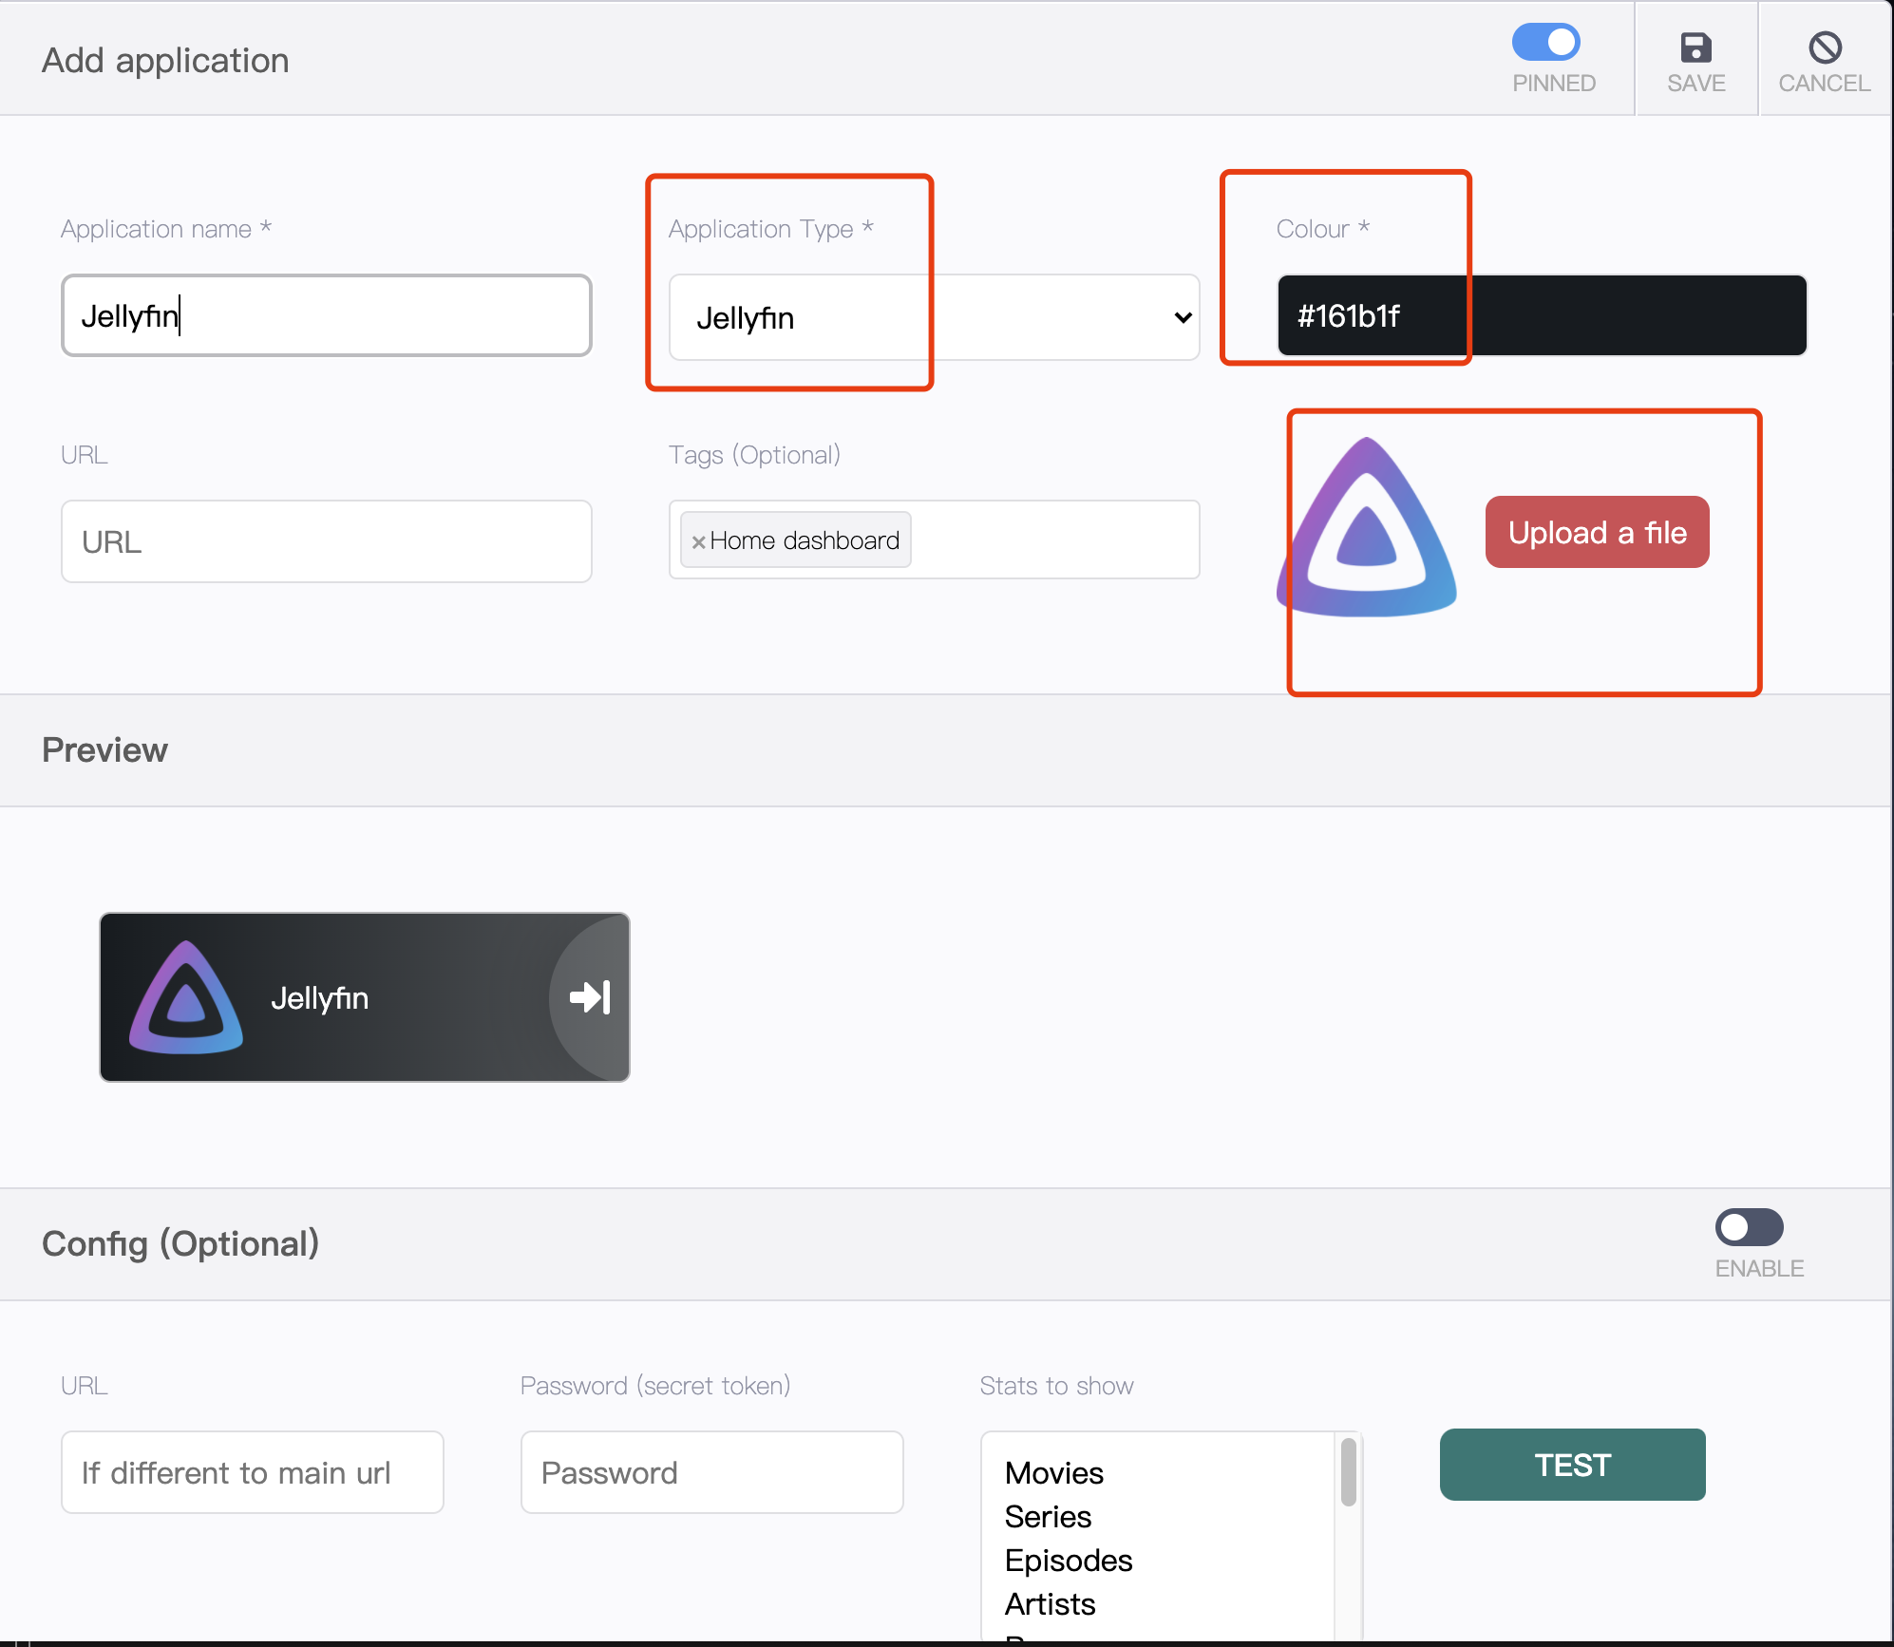Image resolution: width=1894 pixels, height=1647 pixels.
Task: Select Artists in Stats to show
Action: click(x=1050, y=1604)
